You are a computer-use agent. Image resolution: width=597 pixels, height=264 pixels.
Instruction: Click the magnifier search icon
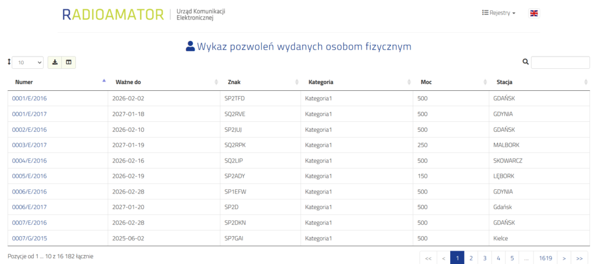[x=526, y=62]
